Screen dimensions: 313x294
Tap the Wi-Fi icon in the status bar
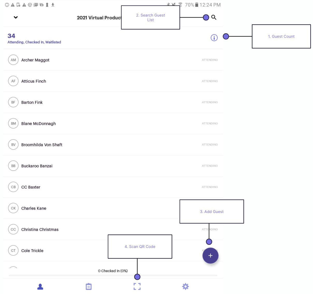tap(180, 4)
